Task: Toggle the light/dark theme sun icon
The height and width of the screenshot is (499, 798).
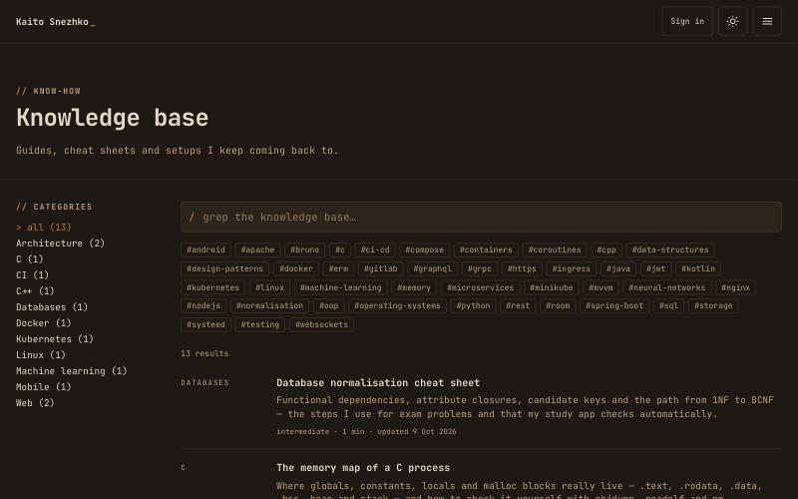Action: pyautogui.click(x=732, y=21)
